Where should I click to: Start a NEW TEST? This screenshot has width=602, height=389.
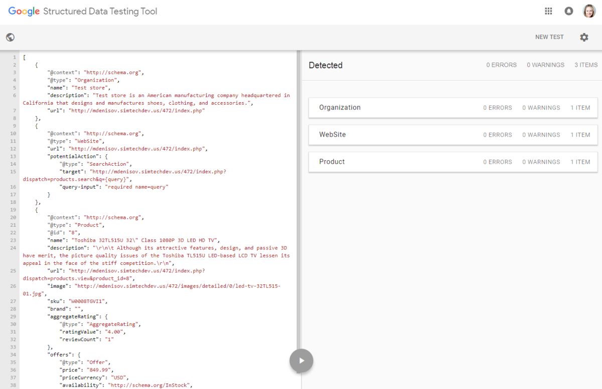549,37
